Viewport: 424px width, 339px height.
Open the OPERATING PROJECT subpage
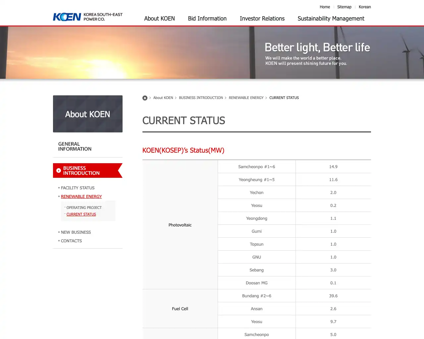(x=84, y=208)
